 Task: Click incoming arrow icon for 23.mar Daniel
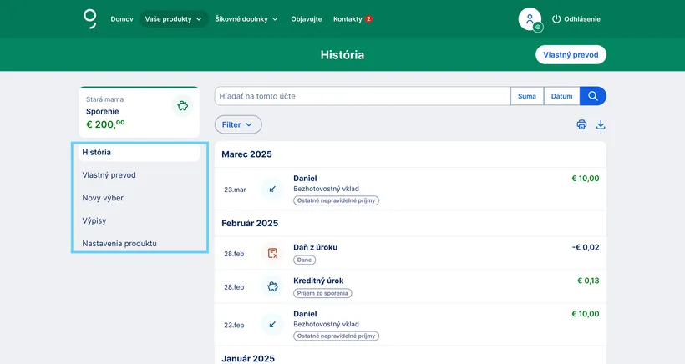(272, 190)
